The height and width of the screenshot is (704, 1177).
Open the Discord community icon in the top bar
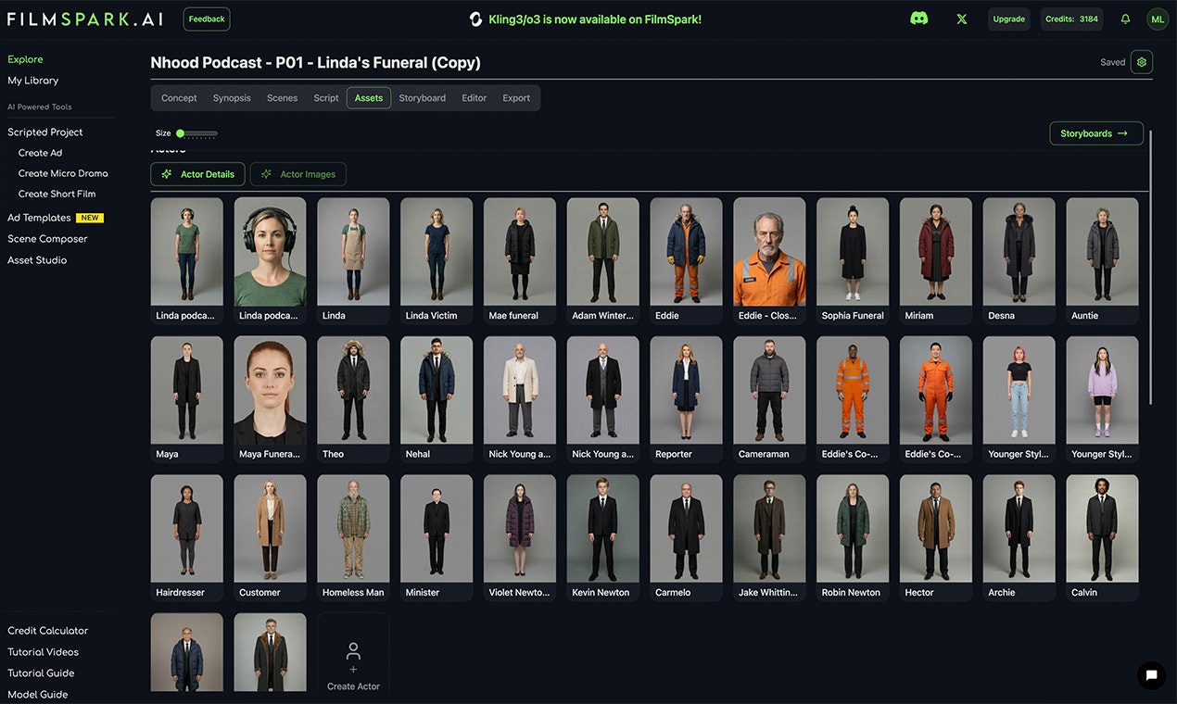pos(918,18)
